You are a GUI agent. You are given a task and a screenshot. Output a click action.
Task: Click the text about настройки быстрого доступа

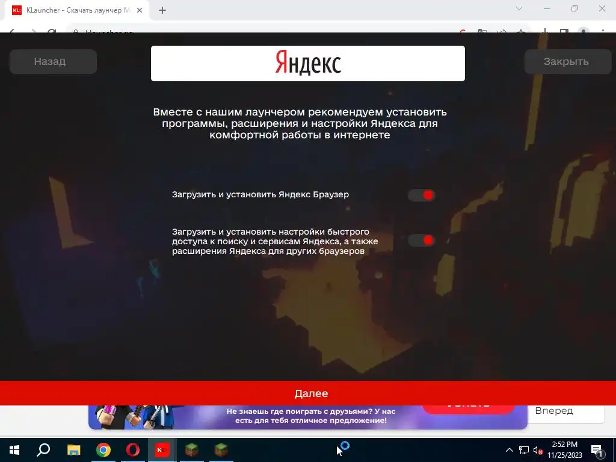pyautogui.click(x=275, y=241)
